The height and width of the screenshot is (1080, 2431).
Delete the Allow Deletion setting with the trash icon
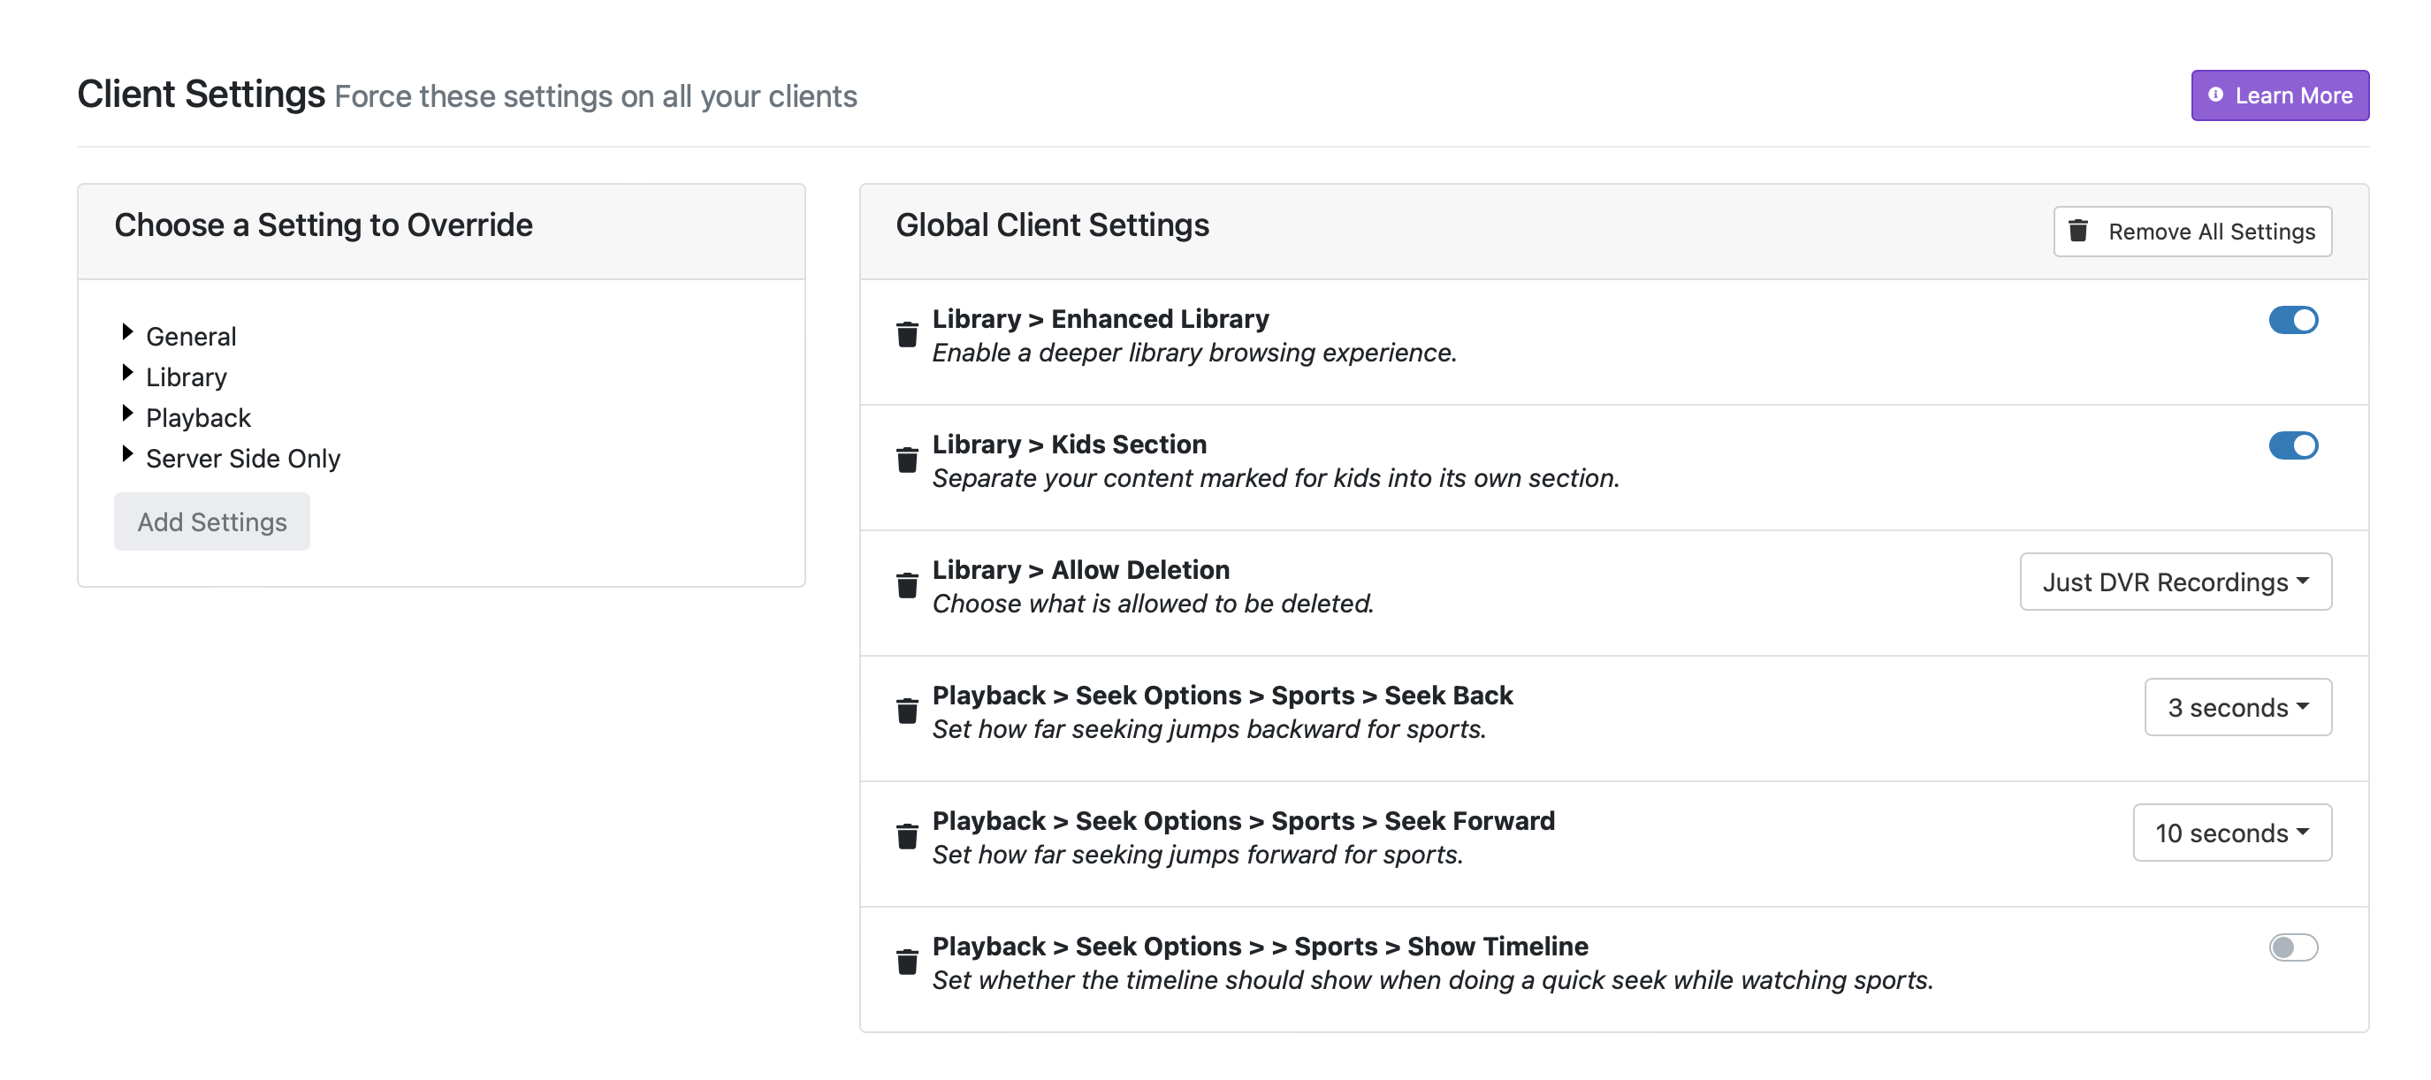(908, 585)
